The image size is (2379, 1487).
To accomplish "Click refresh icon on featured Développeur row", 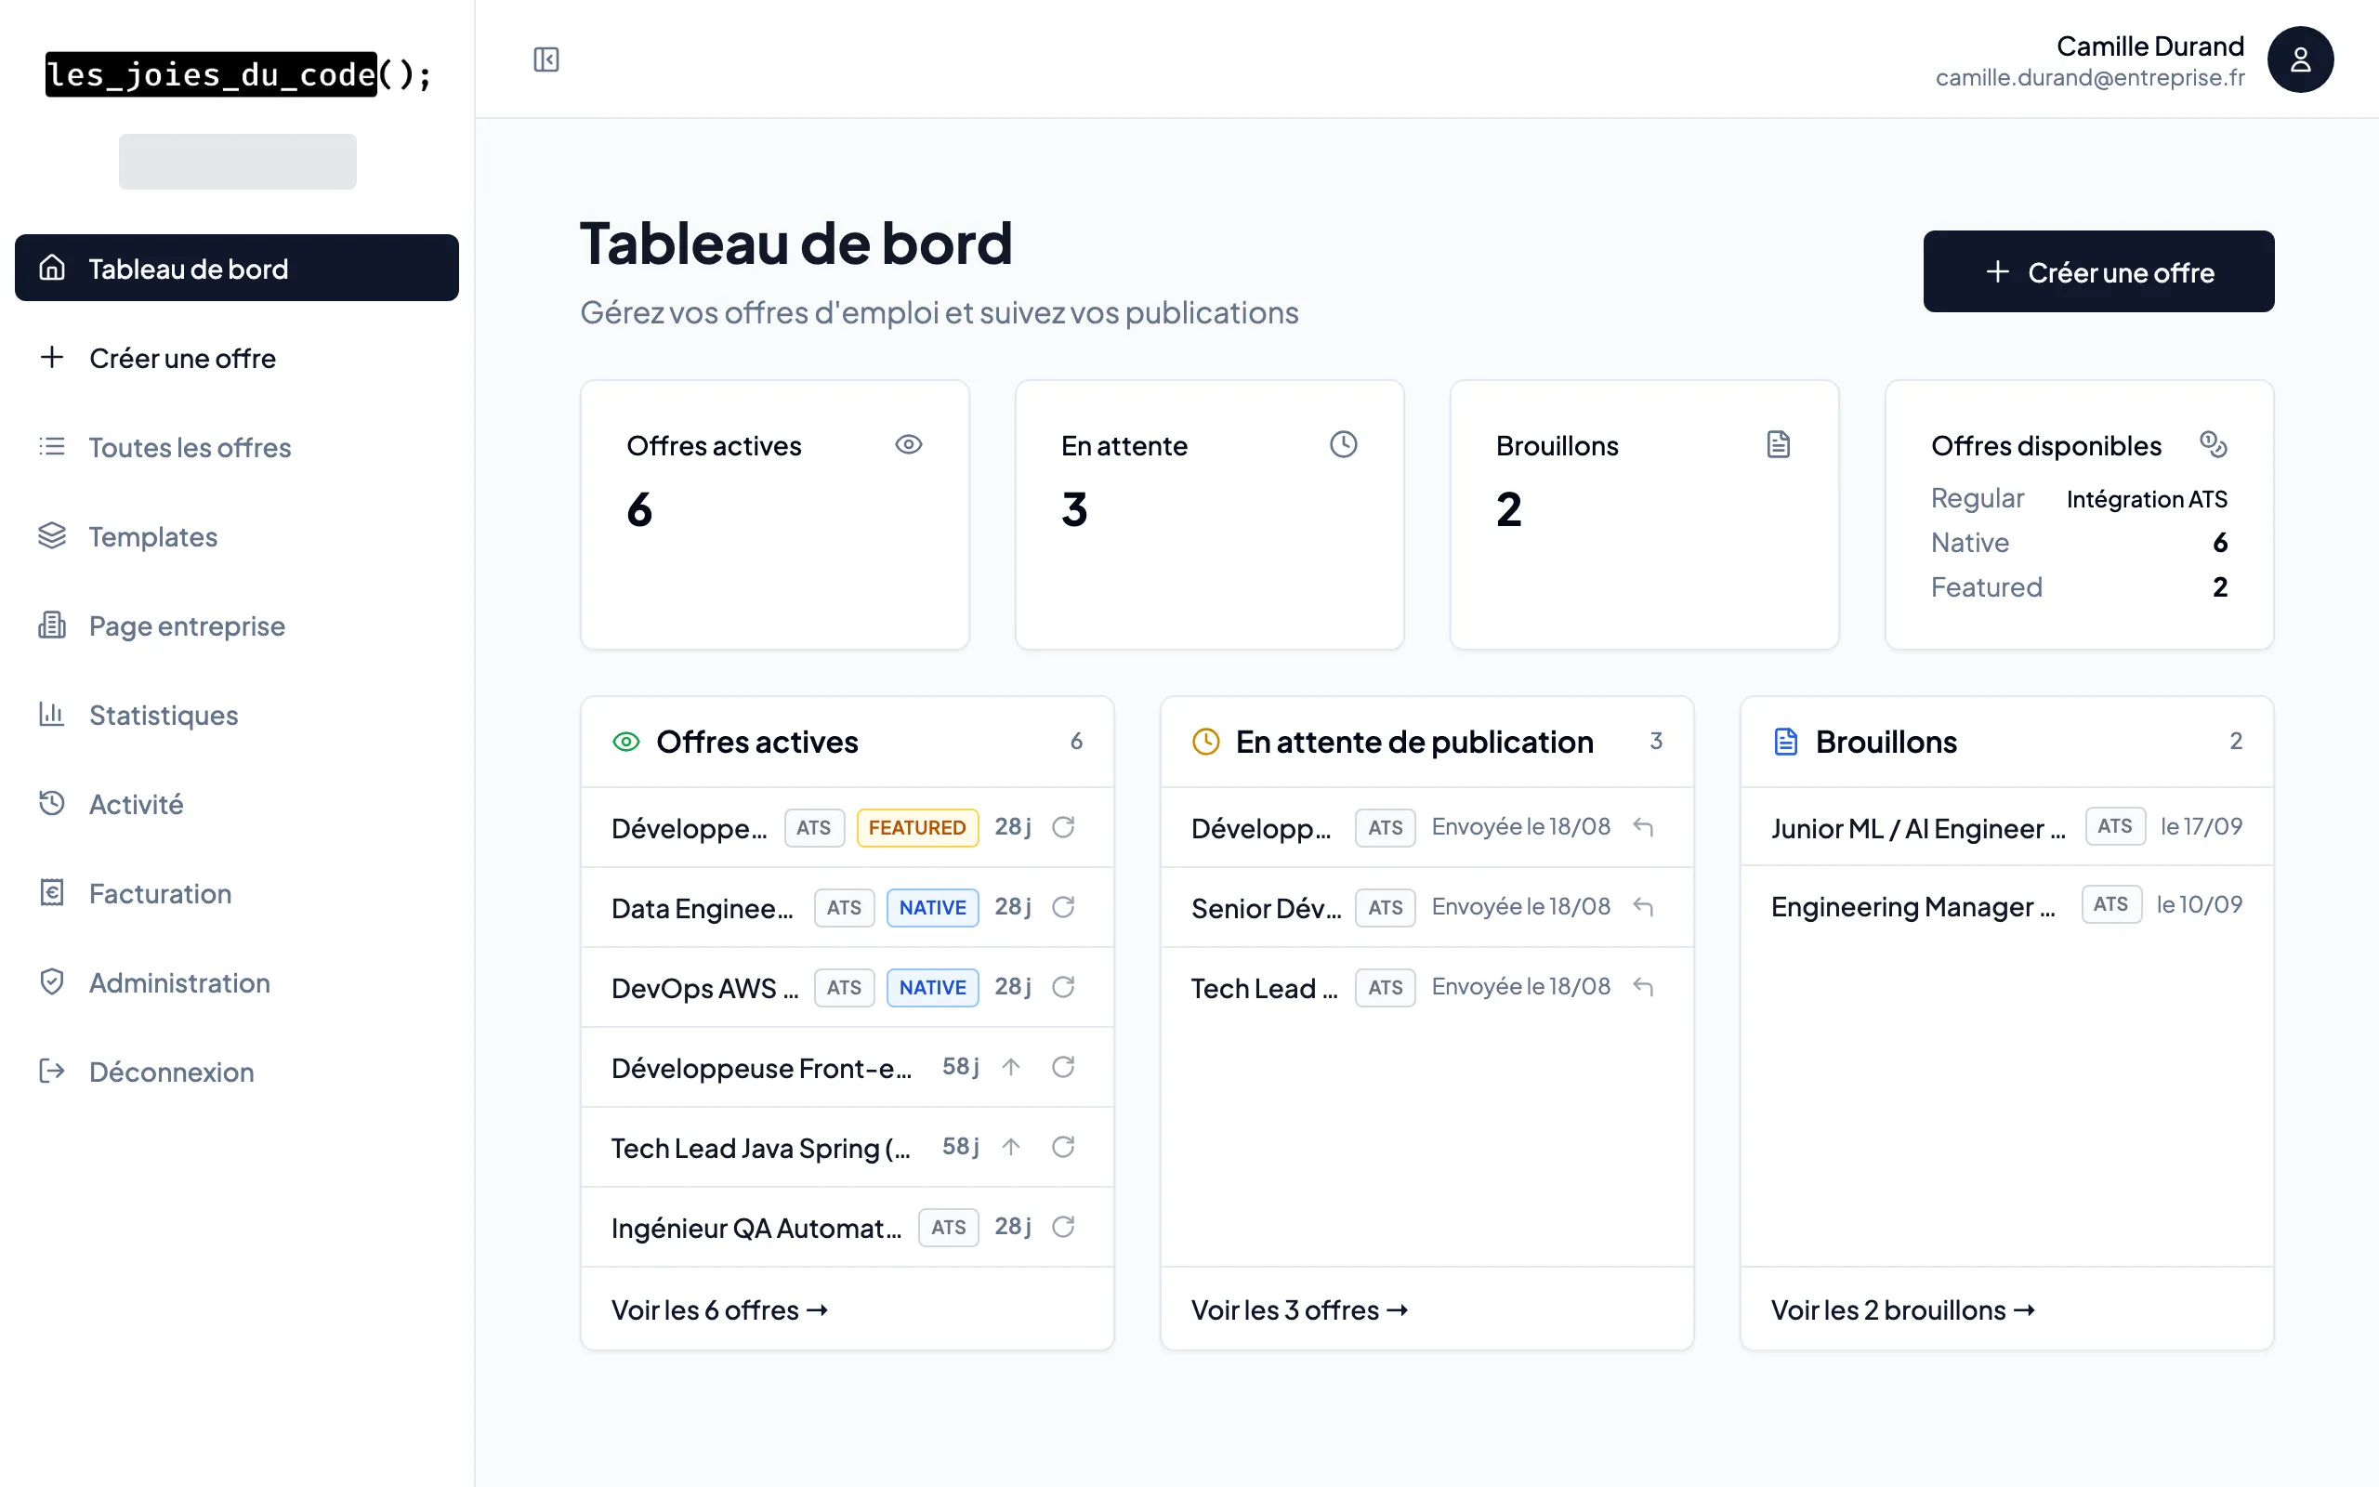I will 1063,827.
